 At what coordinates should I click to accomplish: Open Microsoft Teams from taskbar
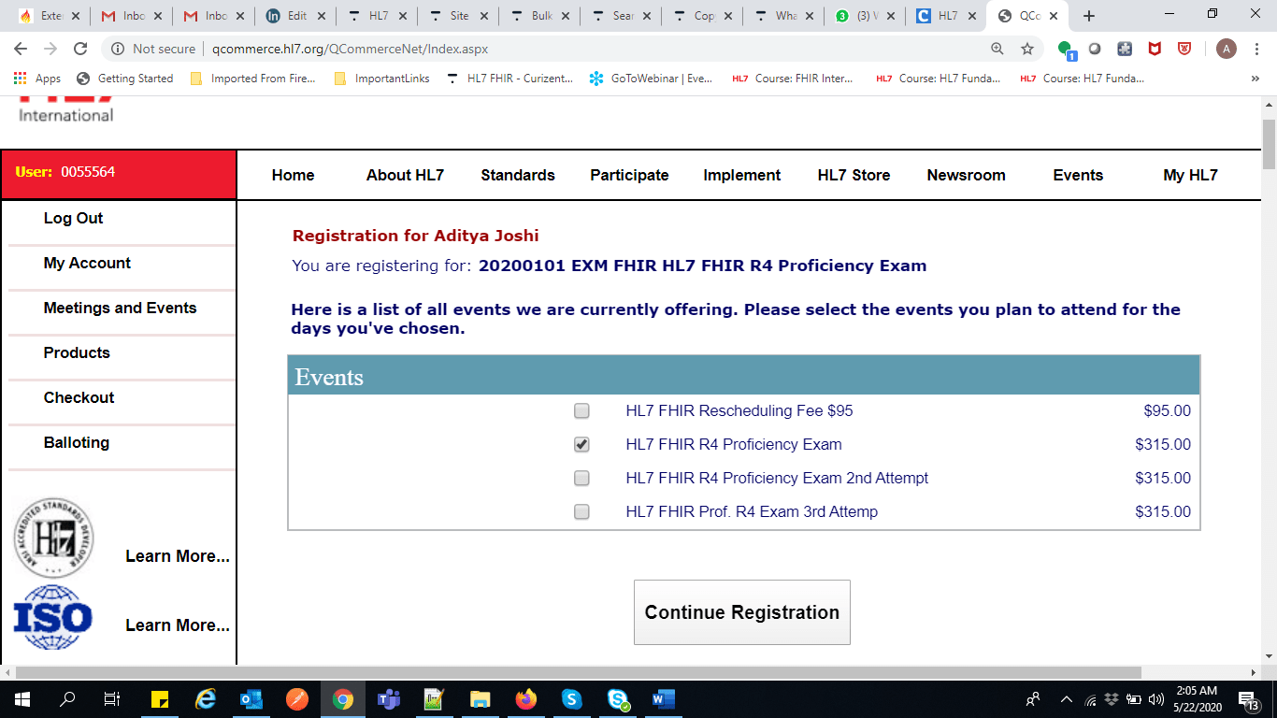(x=389, y=699)
